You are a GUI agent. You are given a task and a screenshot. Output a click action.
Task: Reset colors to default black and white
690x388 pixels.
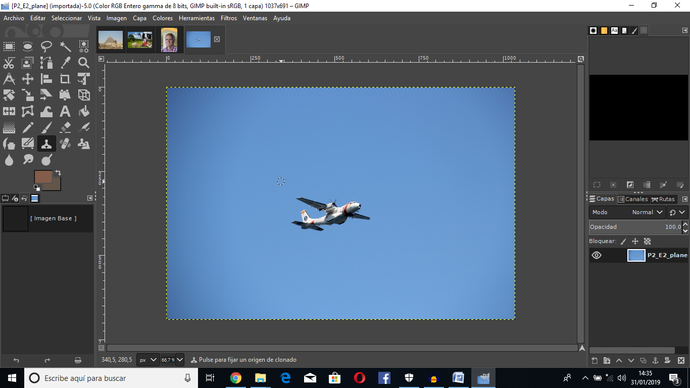coord(36,187)
